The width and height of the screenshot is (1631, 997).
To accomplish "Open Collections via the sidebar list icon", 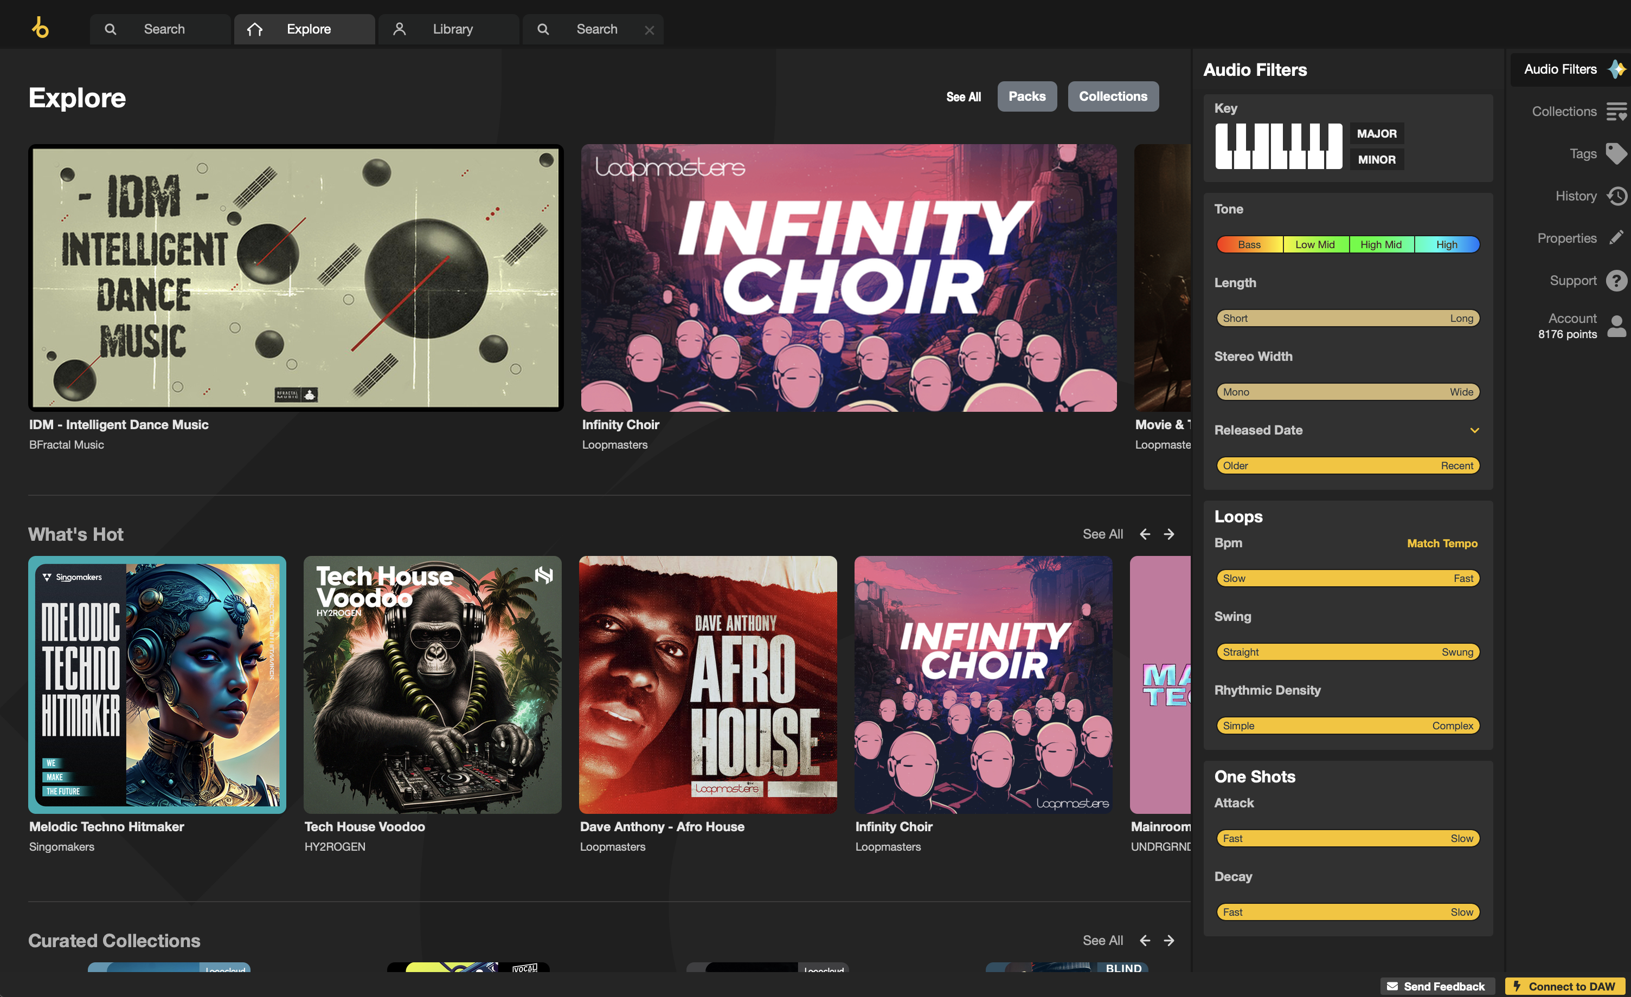I will (1616, 111).
